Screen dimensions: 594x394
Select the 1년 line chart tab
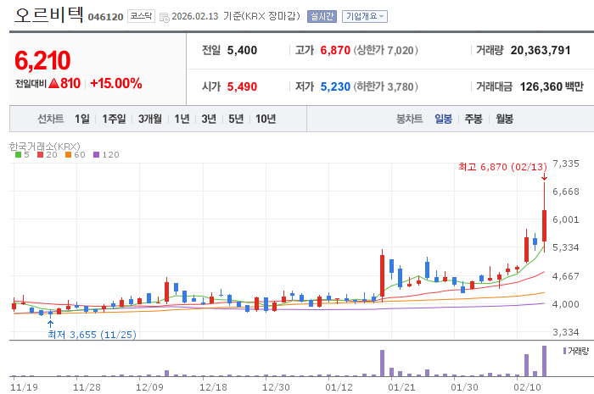coord(182,119)
